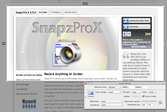This screenshot has height=112, width=167.
Task: Click the Record Anything on Screen heading
Action: pos(63,74)
